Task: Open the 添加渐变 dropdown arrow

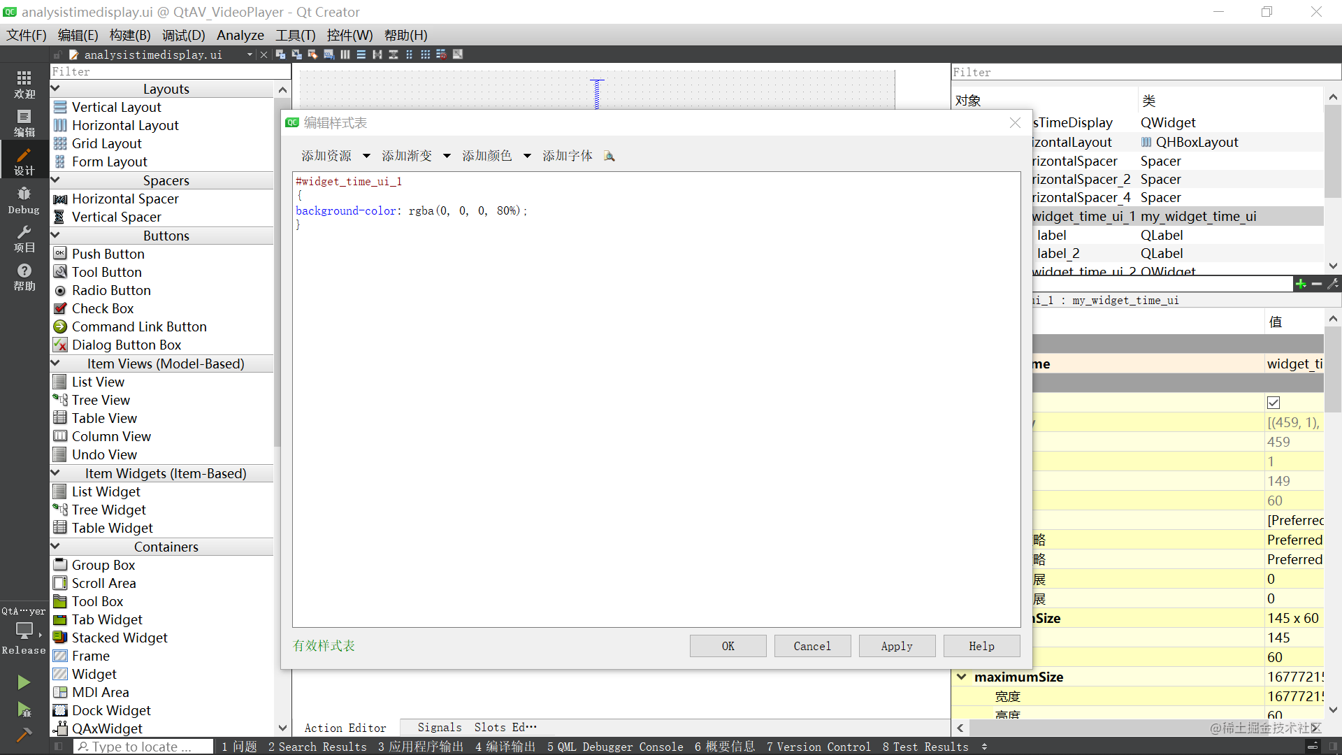Action: [447, 156]
